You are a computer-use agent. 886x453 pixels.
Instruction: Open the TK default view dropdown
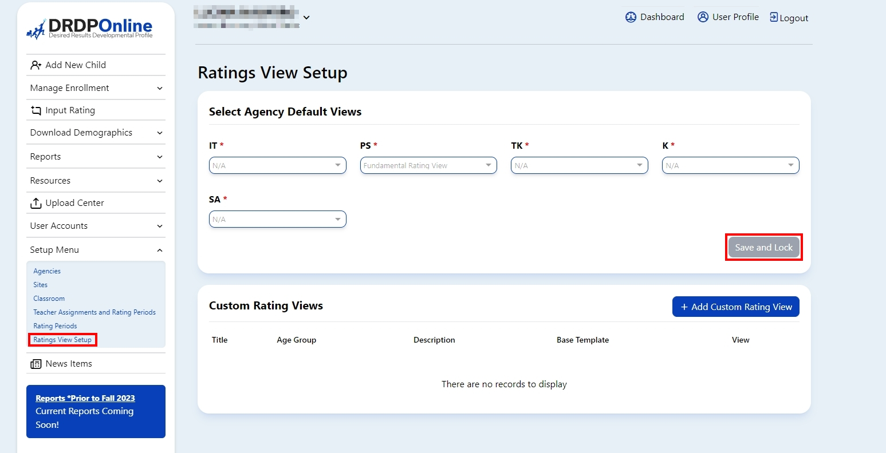click(x=579, y=165)
